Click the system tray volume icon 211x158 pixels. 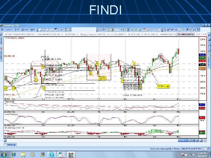[194, 154]
